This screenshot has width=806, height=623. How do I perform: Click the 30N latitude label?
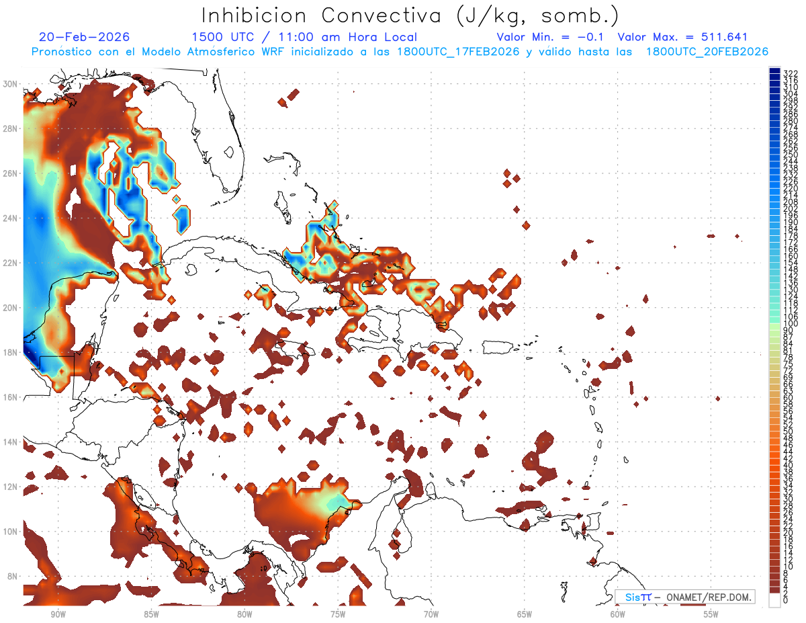click(11, 84)
